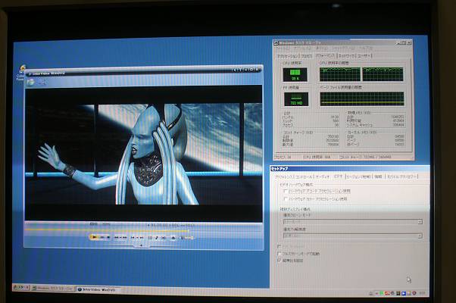Click the green icon in system tray
The height and width of the screenshot is (303, 456).
coord(381,293)
